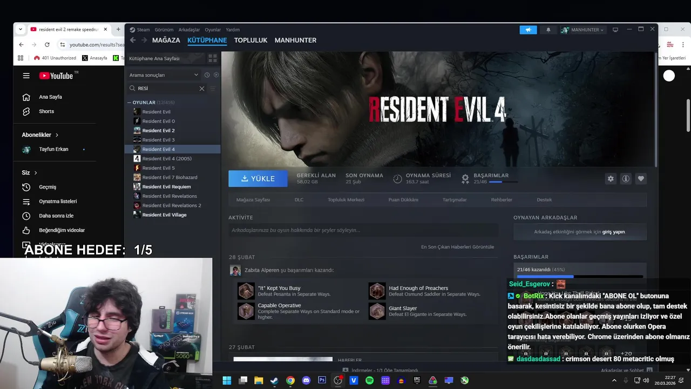The image size is (691, 389).
Task: Open game information icon
Action: pyautogui.click(x=626, y=179)
